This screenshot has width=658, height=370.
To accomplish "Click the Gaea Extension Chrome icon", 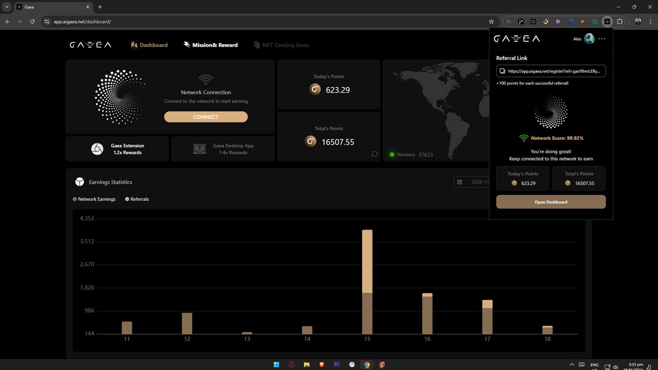I will [x=97, y=149].
